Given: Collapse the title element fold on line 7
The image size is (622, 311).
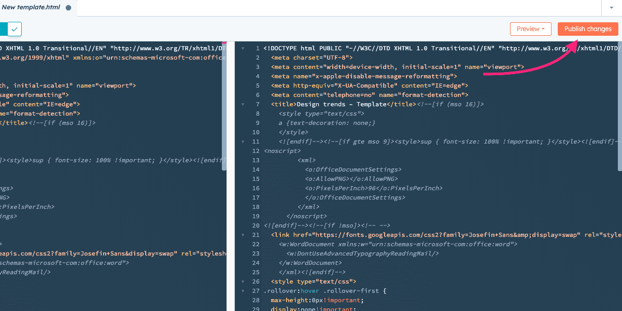Looking at the screenshot, I should (x=243, y=104).
